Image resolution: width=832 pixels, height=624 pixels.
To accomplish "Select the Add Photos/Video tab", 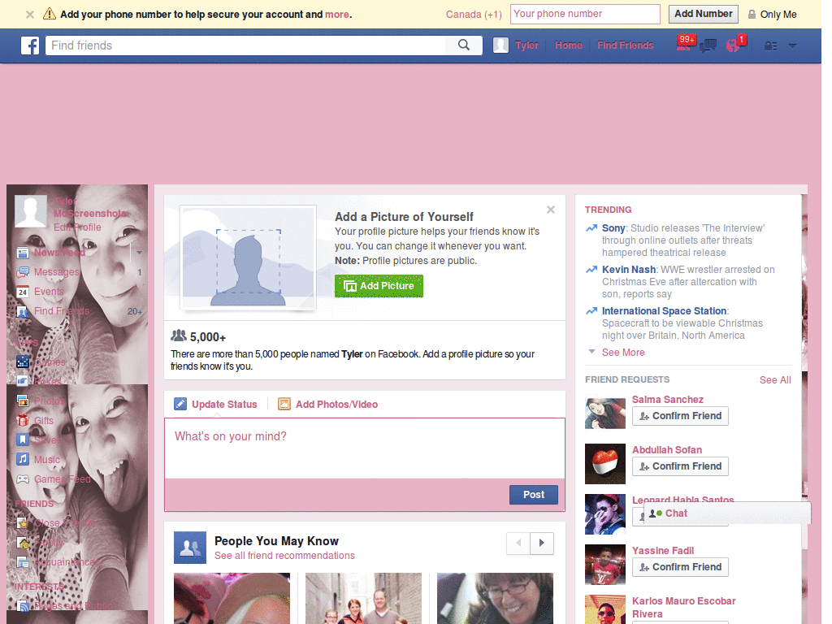I will point(328,405).
